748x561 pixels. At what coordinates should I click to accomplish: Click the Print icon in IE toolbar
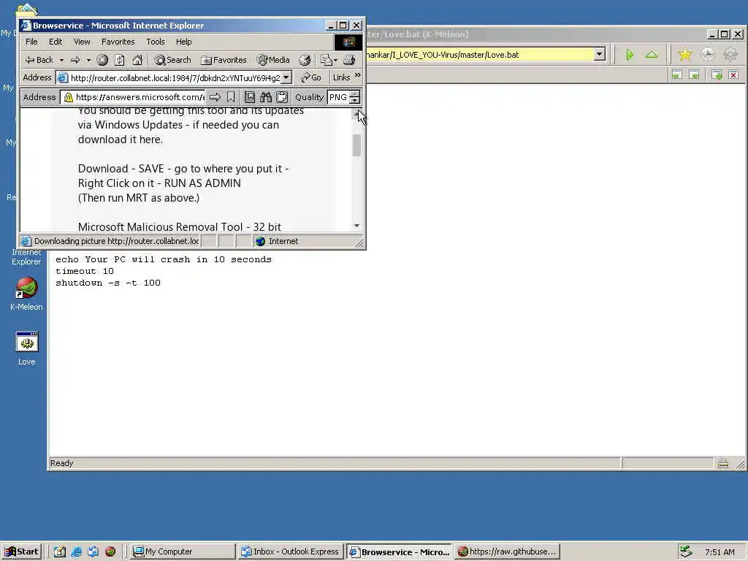click(349, 60)
